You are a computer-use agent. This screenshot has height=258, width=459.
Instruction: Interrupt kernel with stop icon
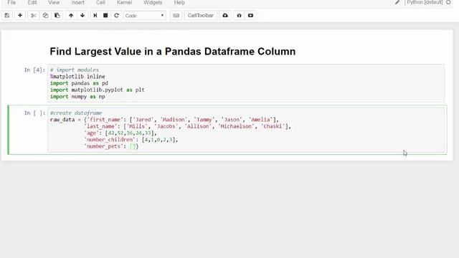point(105,16)
